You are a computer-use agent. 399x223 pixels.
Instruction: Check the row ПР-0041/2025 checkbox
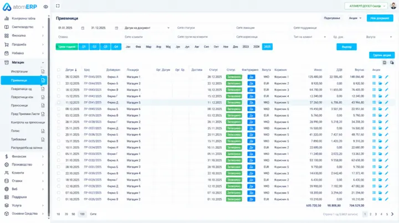click(x=59, y=102)
